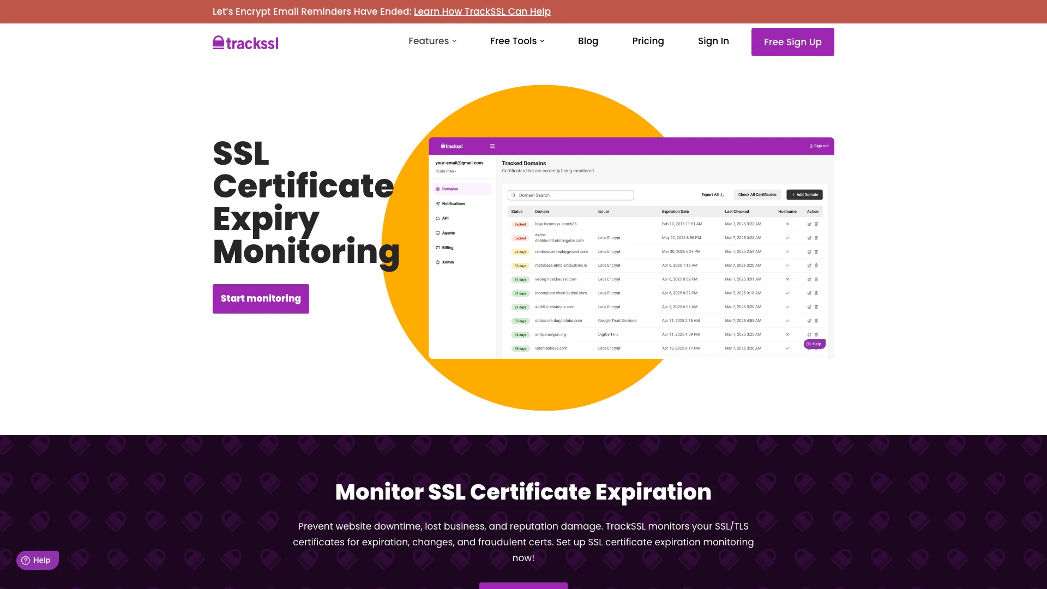
Task: Click the 24 days status badge
Action: click(520, 252)
